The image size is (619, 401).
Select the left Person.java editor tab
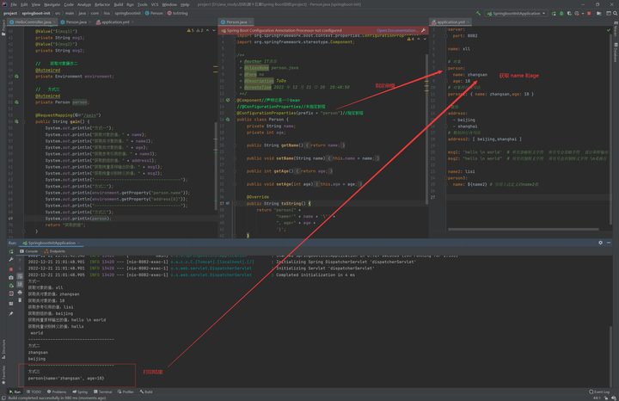(76, 22)
